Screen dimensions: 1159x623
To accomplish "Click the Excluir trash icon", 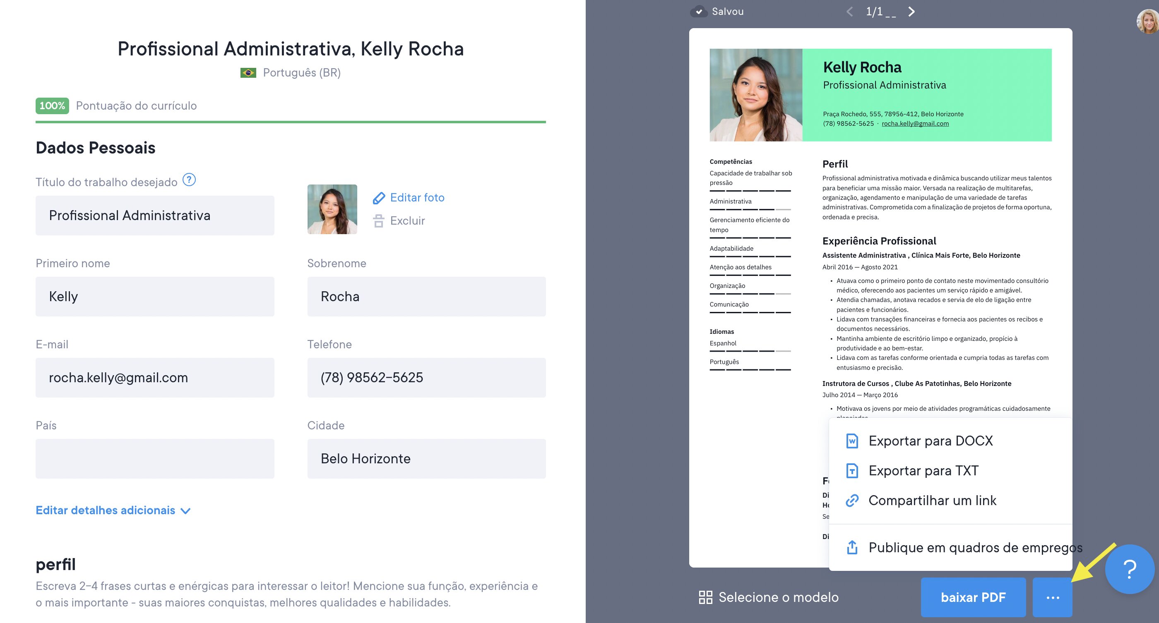I will [x=378, y=221].
